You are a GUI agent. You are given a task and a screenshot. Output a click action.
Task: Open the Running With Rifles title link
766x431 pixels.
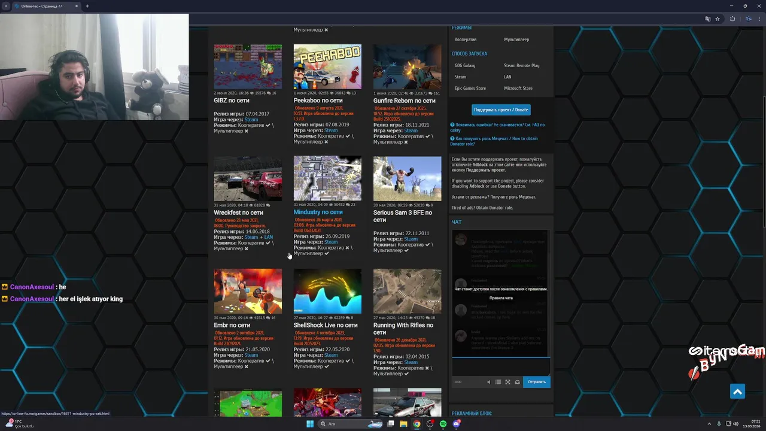(x=403, y=329)
